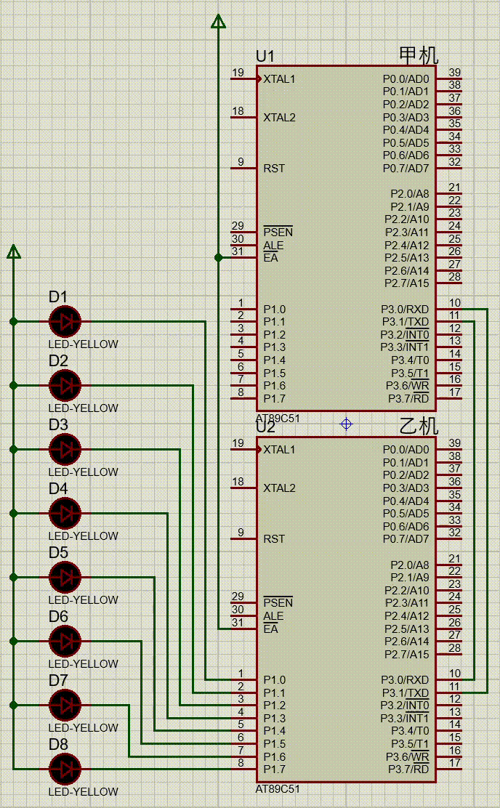This screenshot has width=500, height=808.
Task: Click the P1.0 pin 1 on U2
Action: click(x=243, y=679)
